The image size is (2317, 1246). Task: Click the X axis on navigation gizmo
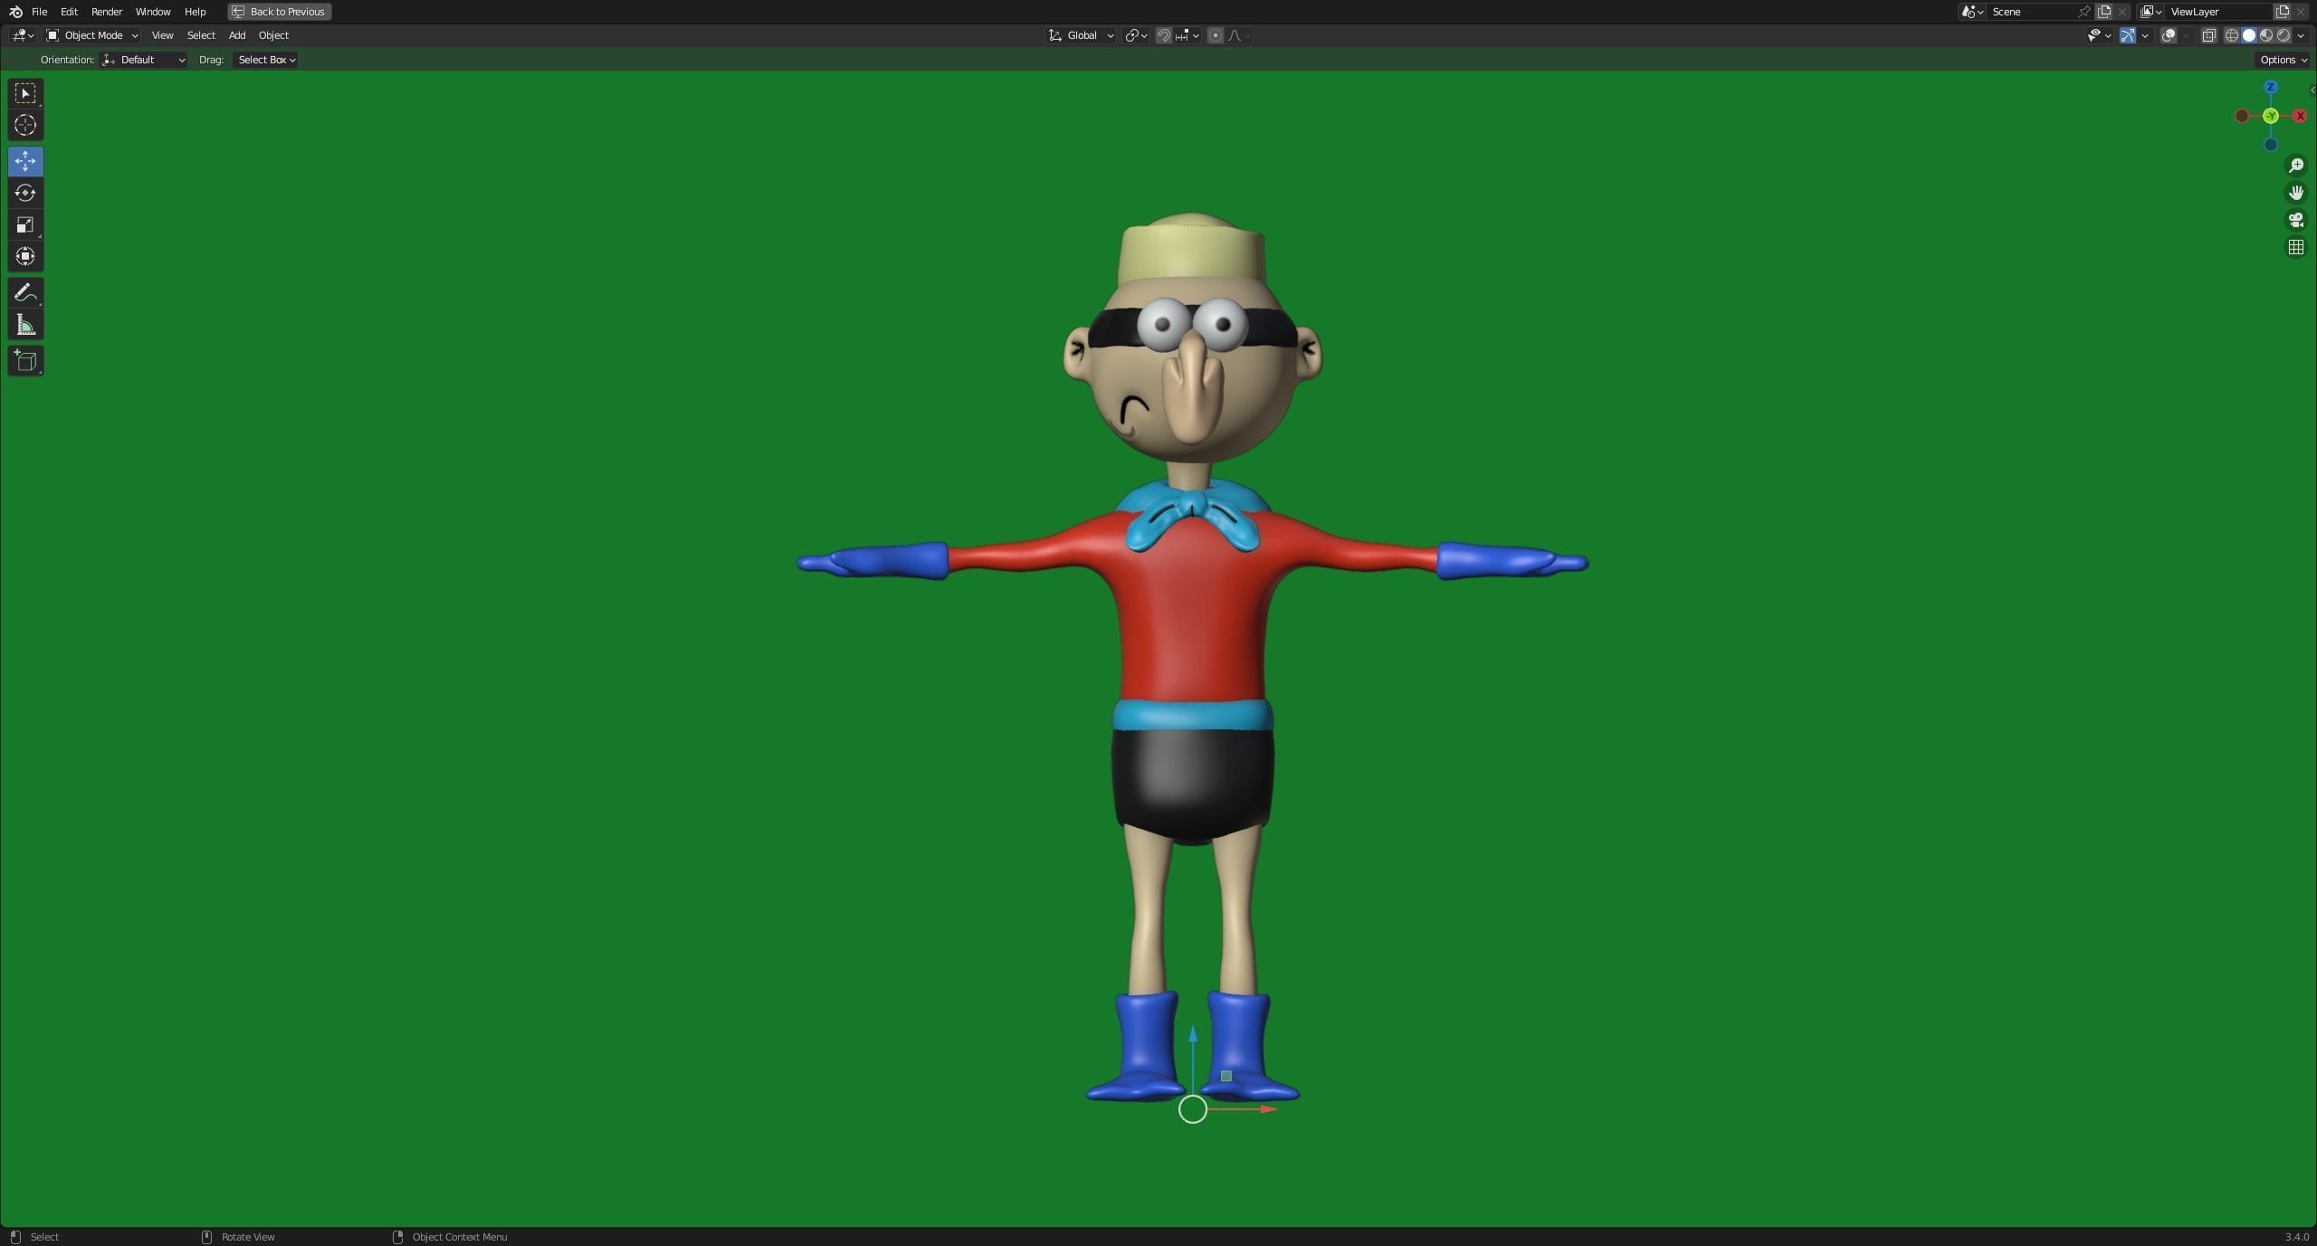coord(2299,116)
